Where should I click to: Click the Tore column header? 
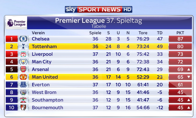pyautogui.click(x=143, y=33)
